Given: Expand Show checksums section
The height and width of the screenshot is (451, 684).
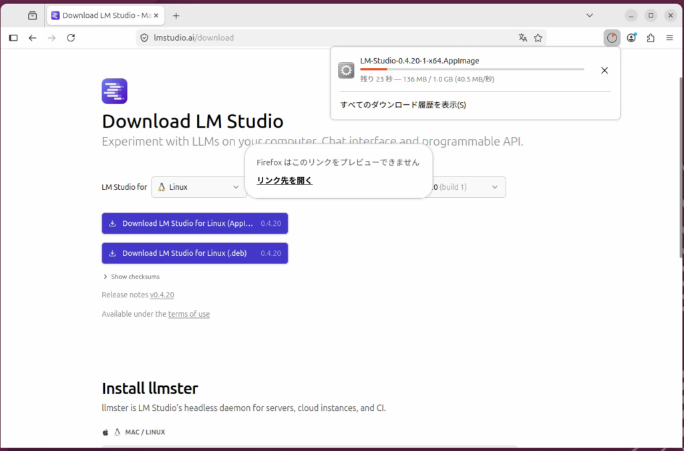Looking at the screenshot, I should (132, 277).
